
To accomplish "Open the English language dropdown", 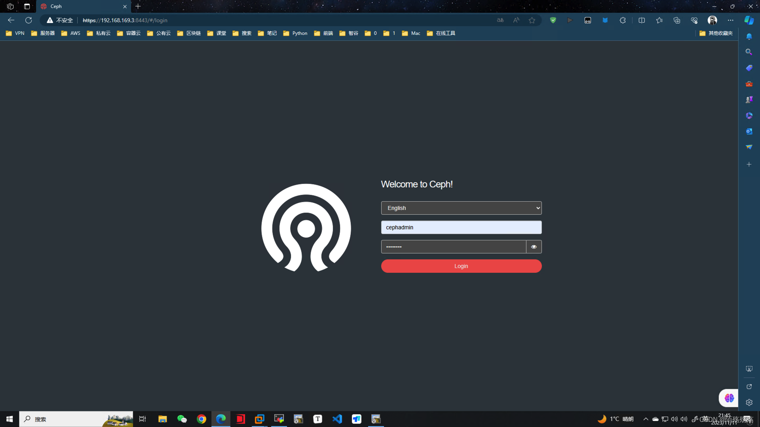I will [461, 208].
